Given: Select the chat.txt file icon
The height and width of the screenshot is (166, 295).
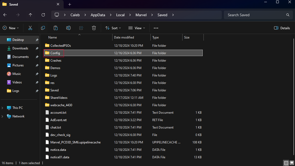Looking at the screenshot, I should tap(47, 127).
